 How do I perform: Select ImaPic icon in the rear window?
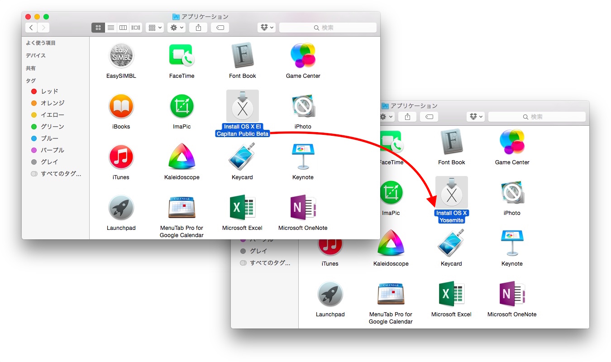390,193
